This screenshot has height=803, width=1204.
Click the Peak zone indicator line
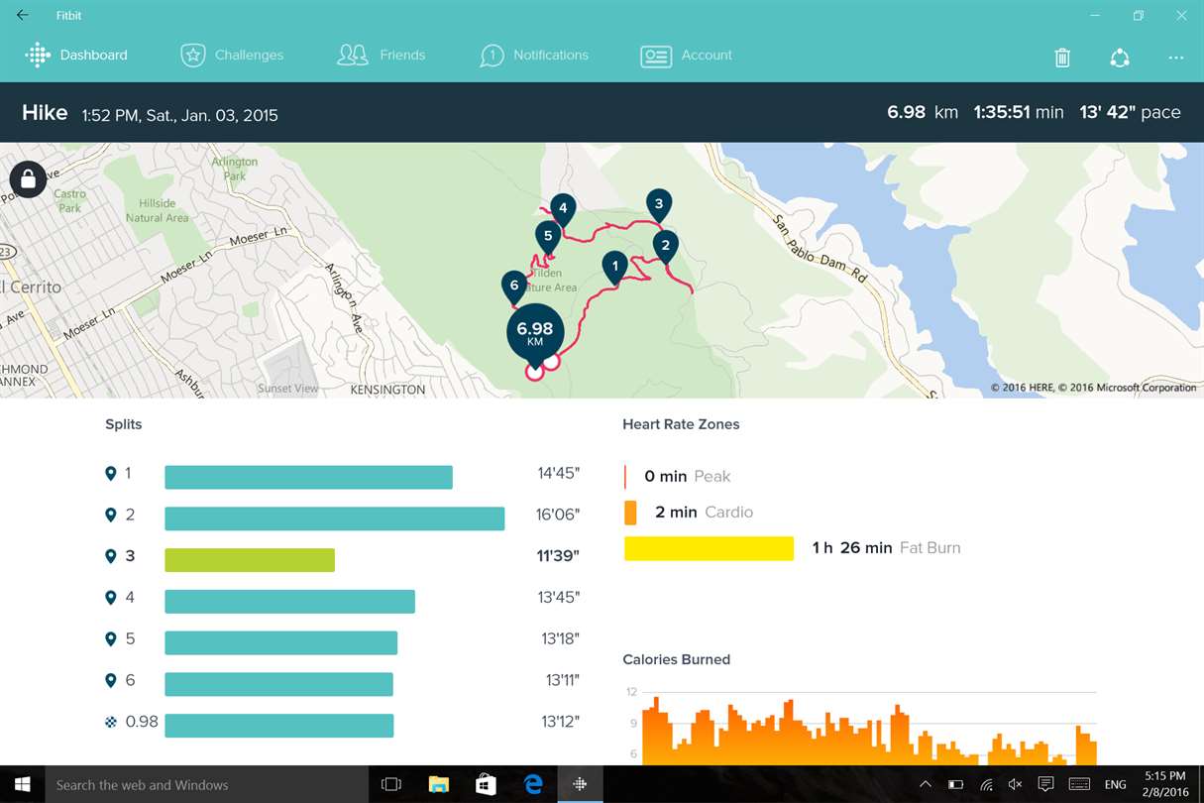pos(625,477)
